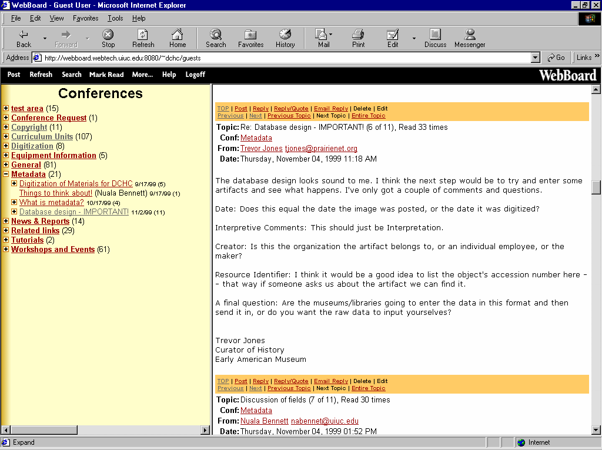
Task: Click the Back arrow toolbar icon
Action: (24, 35)
